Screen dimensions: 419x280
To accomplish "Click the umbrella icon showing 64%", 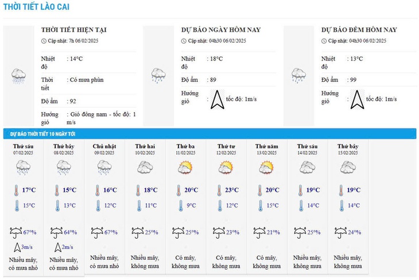I will (x=56, y=232).
